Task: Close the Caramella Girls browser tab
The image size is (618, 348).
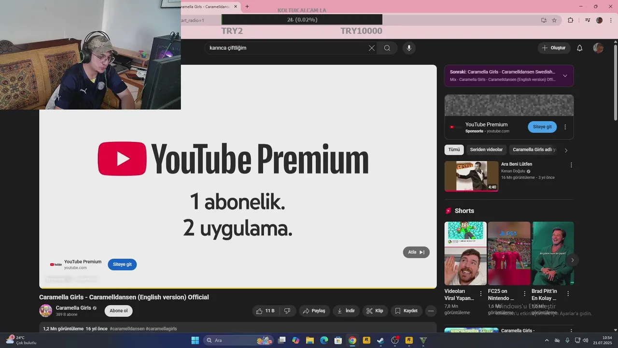Action: (x=236, y=6)
